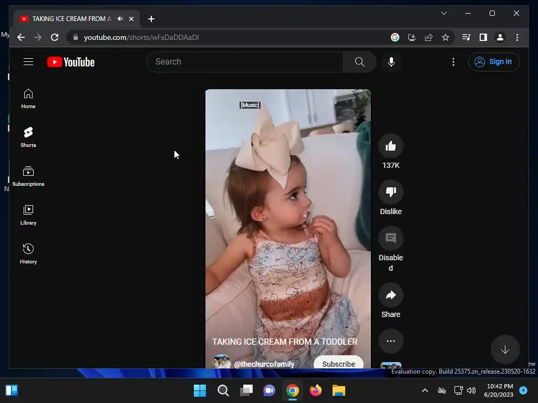Screen dimensions: 538x403
Task: Close the TAKING ICE CREAM tab
Action: pos(131,19)
